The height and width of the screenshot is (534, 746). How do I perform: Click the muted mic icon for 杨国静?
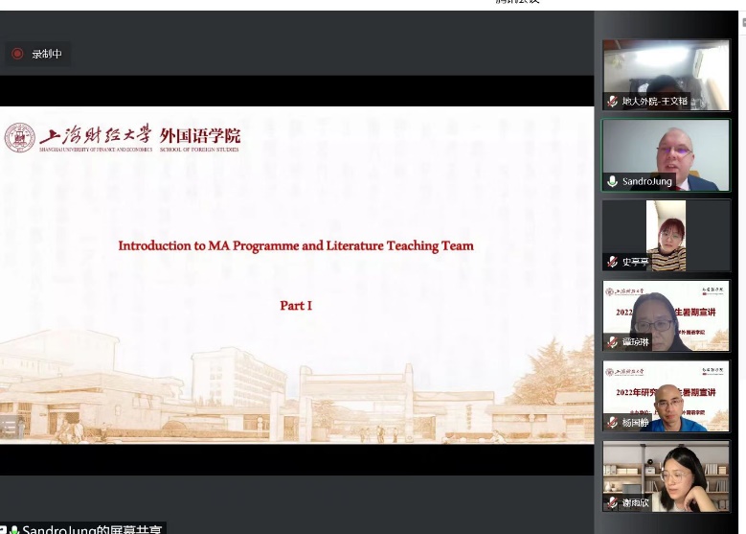point(612,422)
